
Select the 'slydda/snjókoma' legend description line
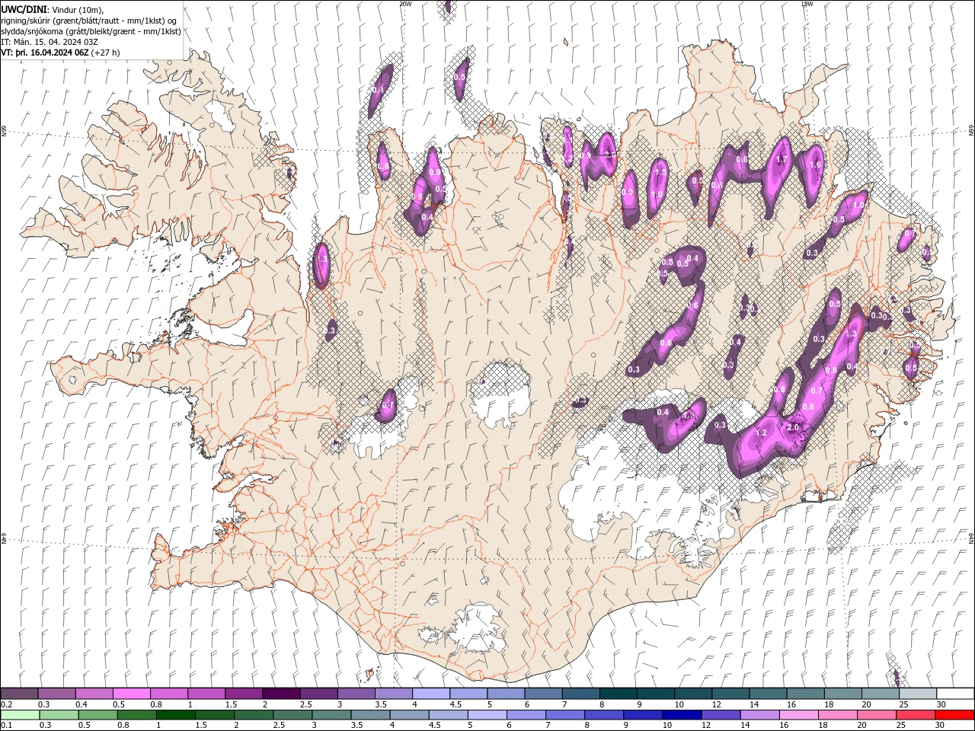click(x=91, y=31)
